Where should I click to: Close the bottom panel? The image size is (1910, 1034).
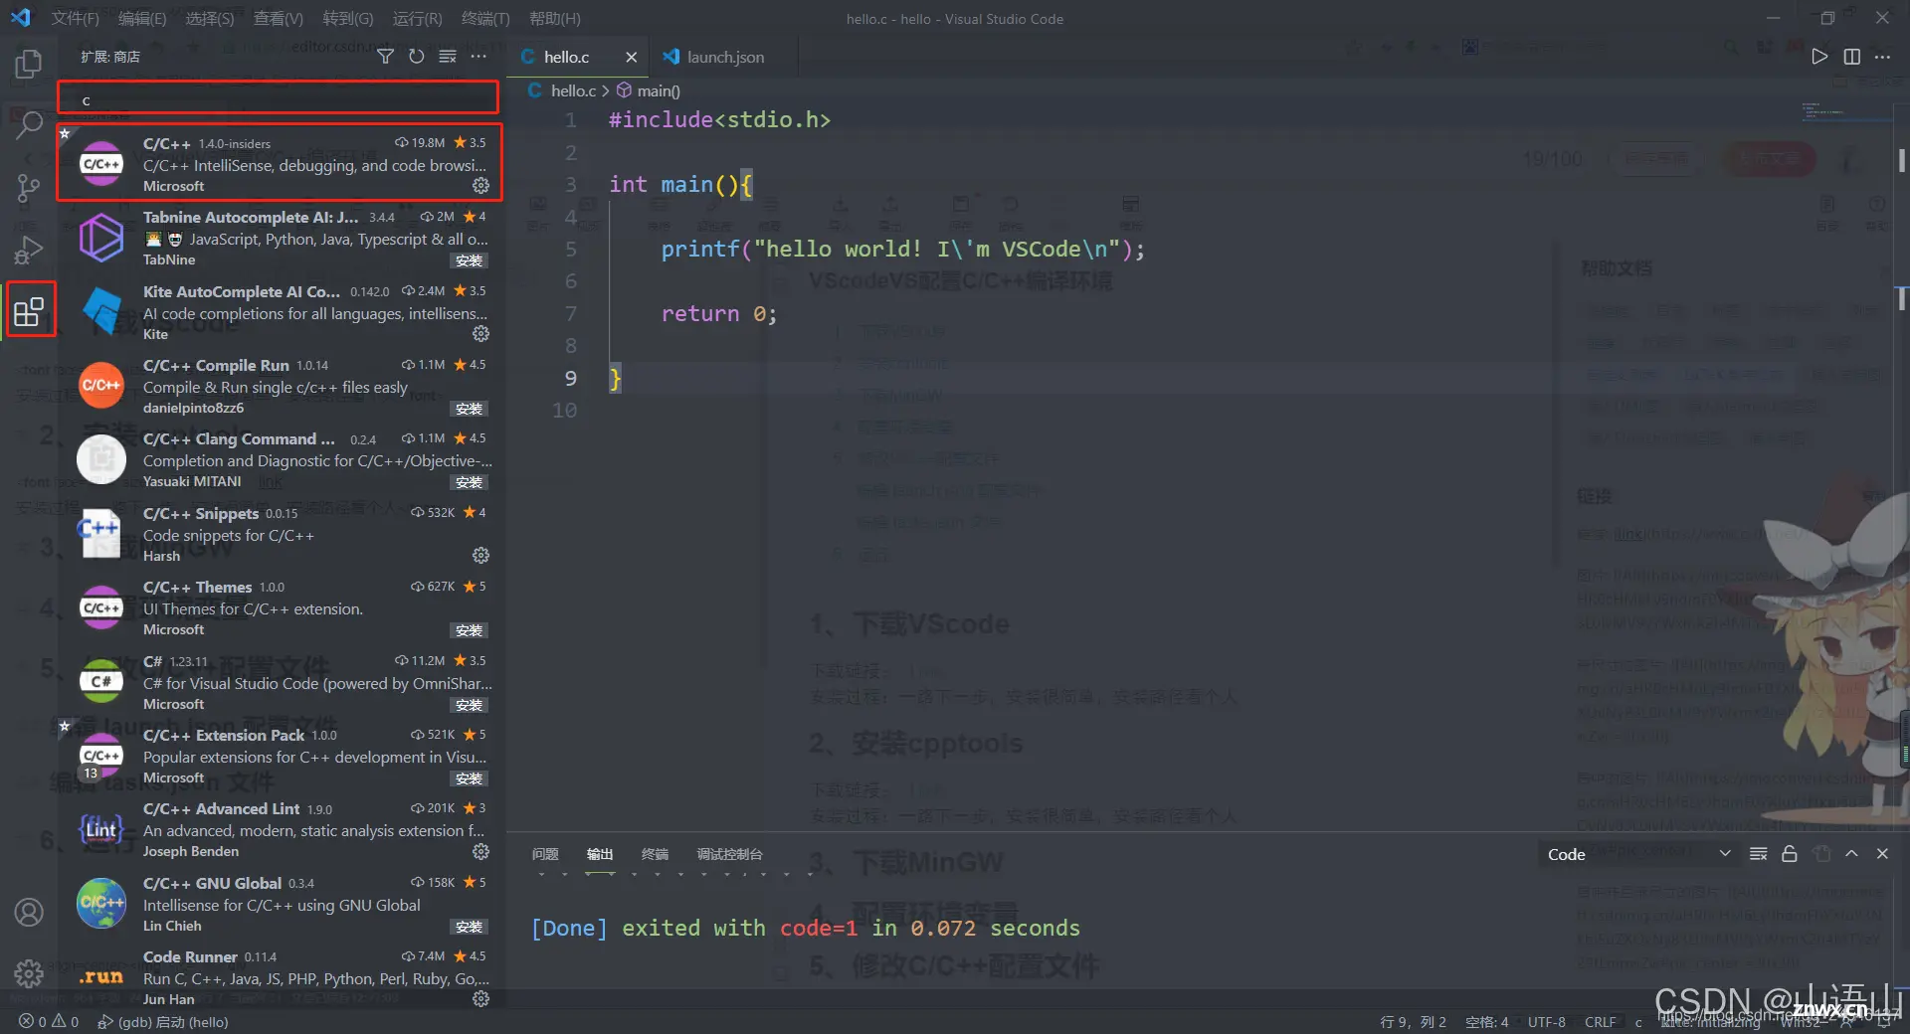[1882, 854]
